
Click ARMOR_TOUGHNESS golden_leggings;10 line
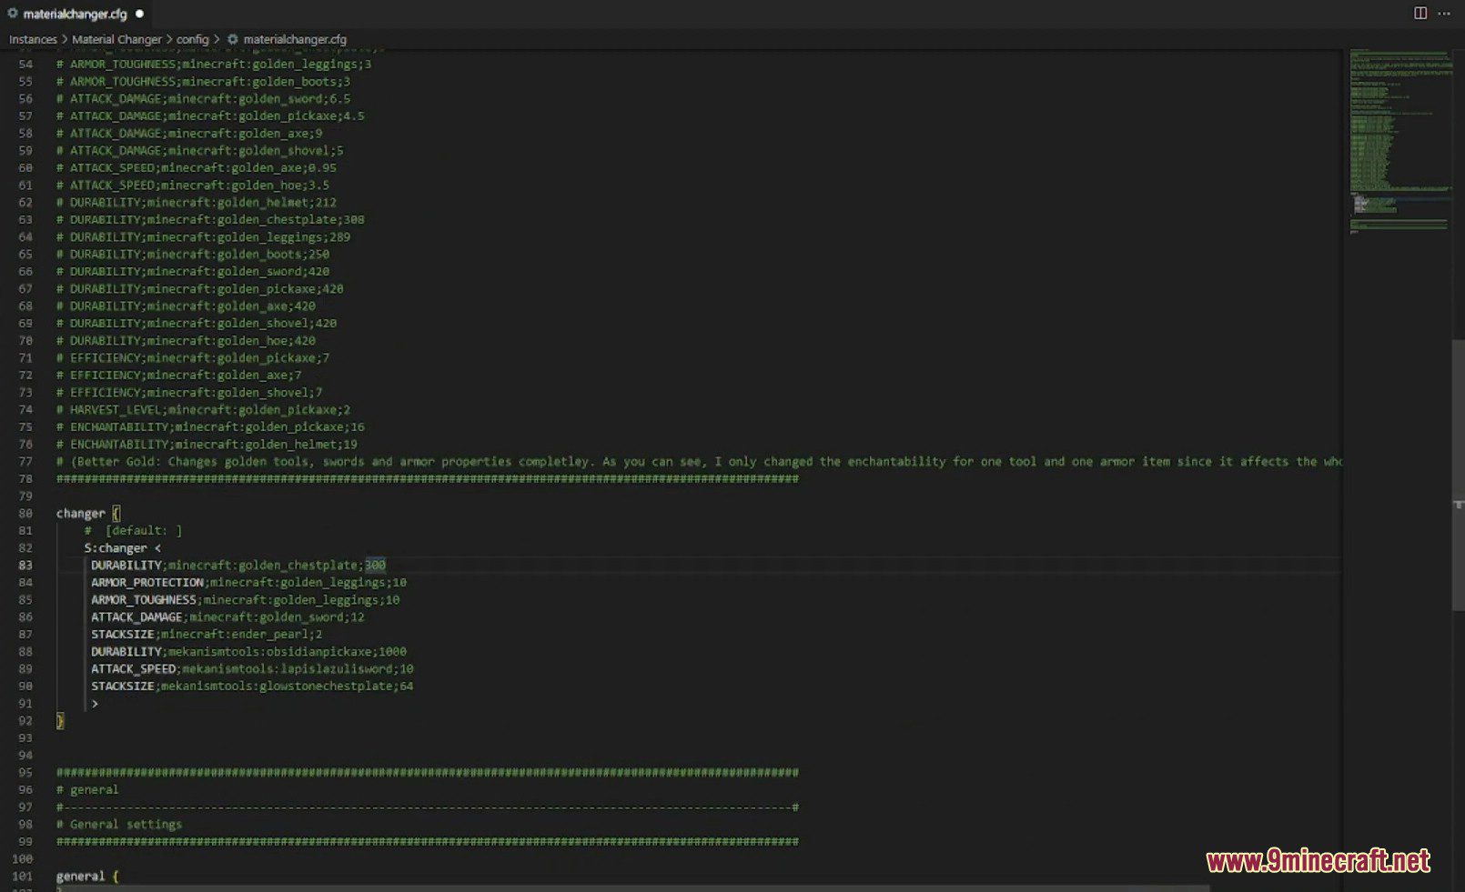tap(245, 599)
